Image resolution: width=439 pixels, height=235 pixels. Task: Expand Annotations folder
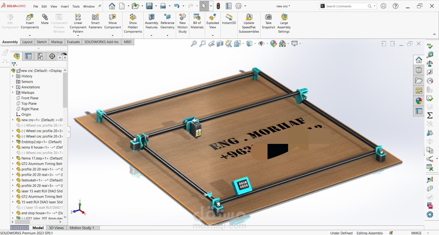coord(13,87)
